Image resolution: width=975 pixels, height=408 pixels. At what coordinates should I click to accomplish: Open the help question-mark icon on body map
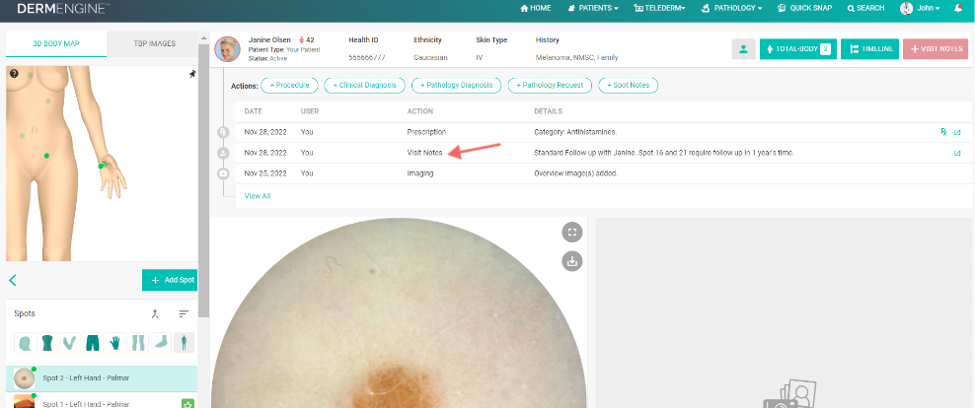coord(14,74)
